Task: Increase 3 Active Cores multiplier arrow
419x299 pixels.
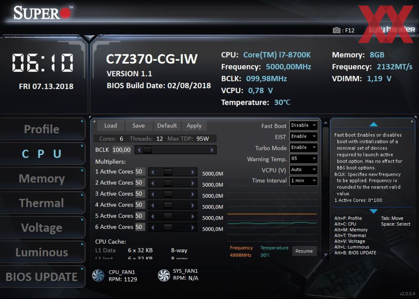Action: [x=193, y=194]
